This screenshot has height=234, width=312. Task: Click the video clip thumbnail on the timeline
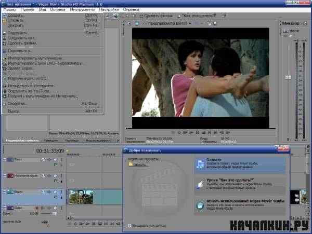[x=81, y=197]
